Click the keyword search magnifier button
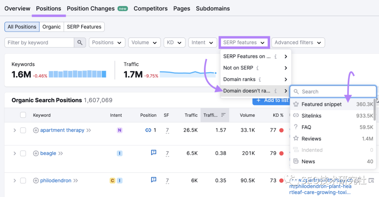 coord(80,42)
